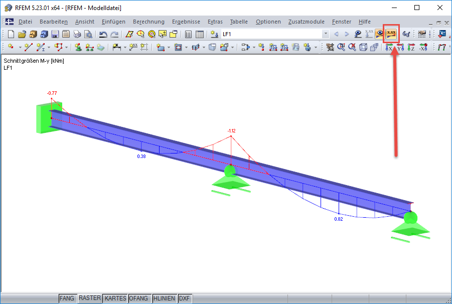Screen dimensions: 452x304
Task: Open the Datei menu
Action: click(x=26, y=22)
